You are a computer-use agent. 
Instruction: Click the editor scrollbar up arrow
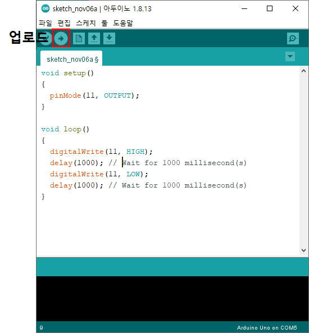tap(304, 71)
